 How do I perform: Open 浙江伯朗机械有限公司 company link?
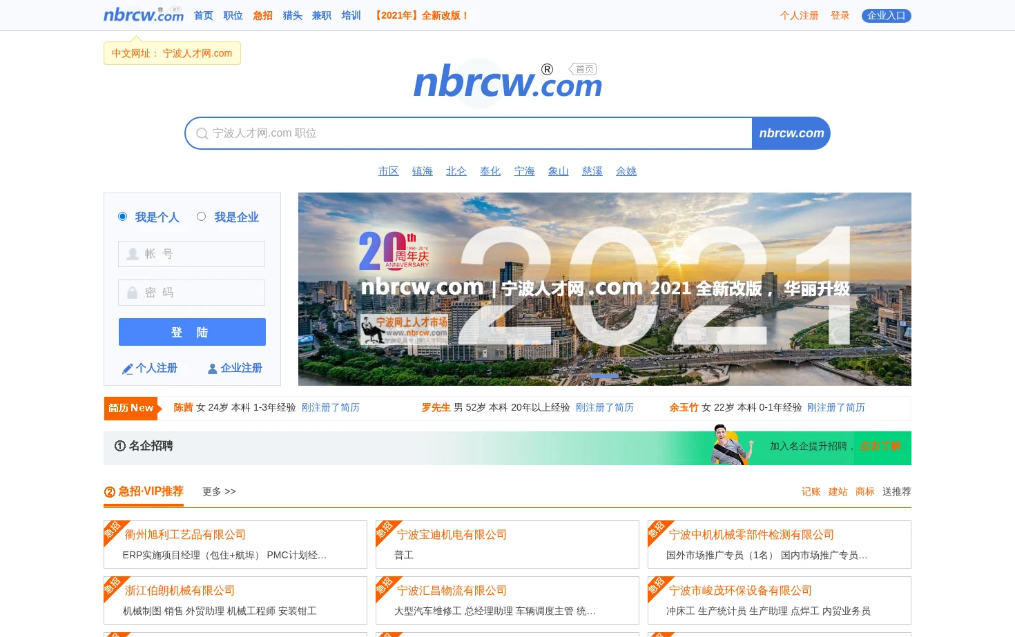pyautogui.click(x=180, y=591)
